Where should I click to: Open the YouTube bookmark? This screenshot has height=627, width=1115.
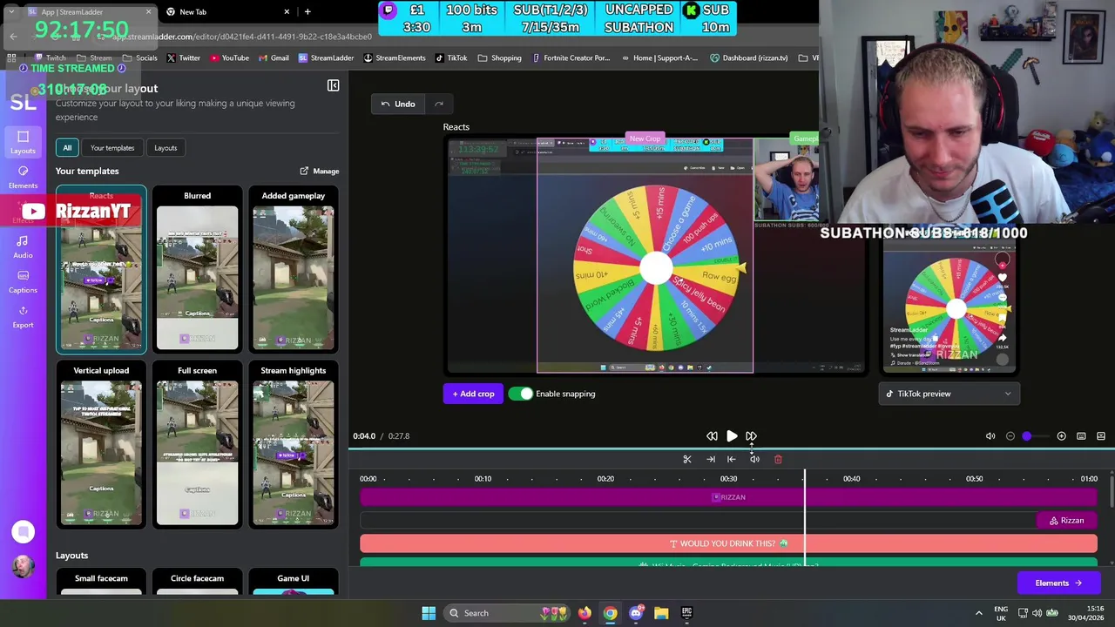(229, 58)
